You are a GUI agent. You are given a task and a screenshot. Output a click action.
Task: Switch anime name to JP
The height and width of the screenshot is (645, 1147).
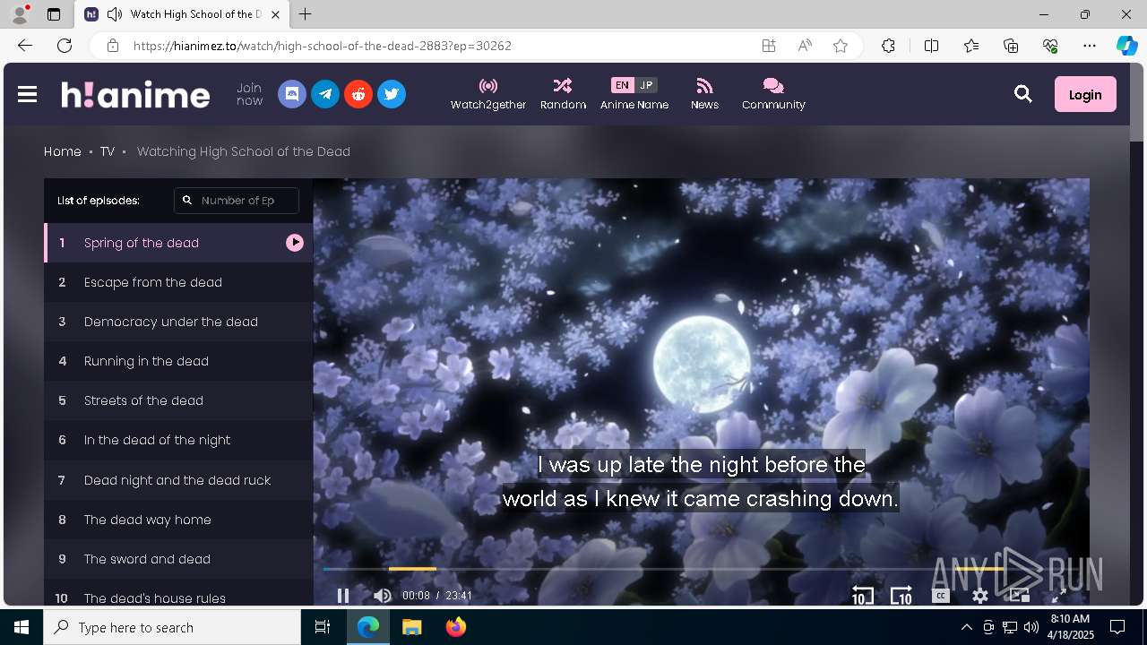point(646,85)
